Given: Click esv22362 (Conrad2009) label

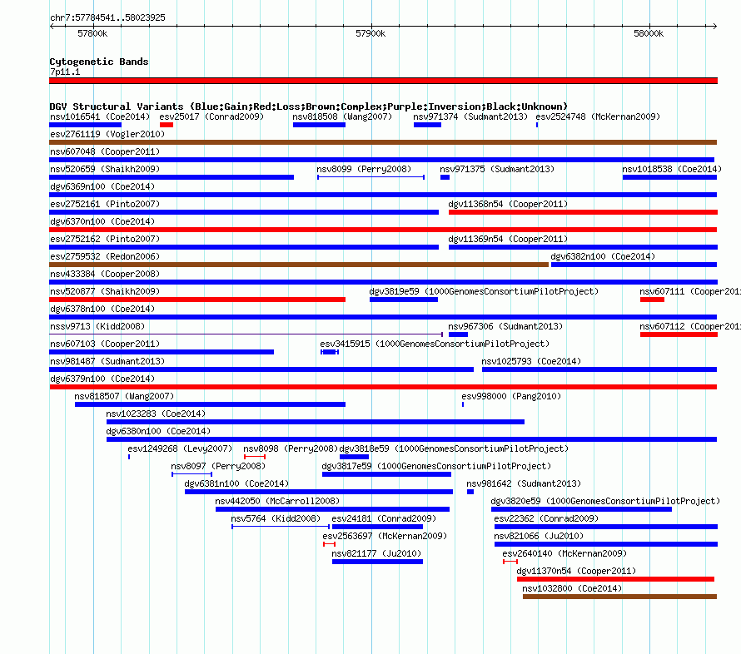Looking at the screenshot, I should [546, 518].
